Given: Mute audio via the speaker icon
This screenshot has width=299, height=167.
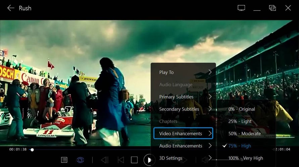Looking at the screenshot, I should tap(205, 160).
